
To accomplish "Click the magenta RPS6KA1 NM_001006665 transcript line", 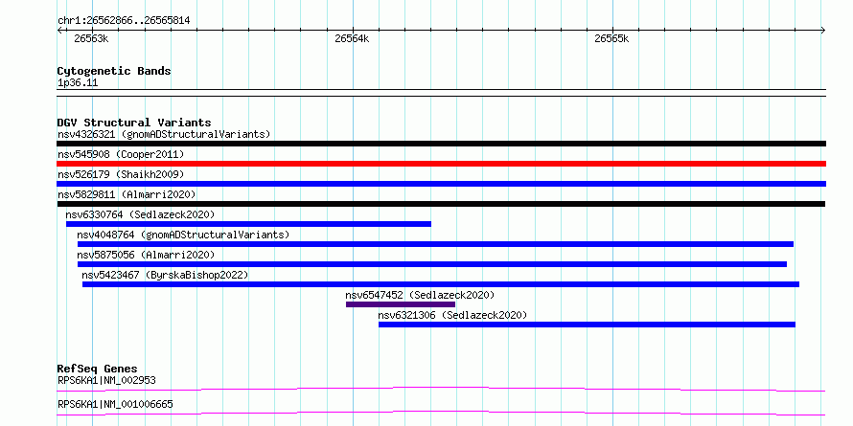I will [x=441, y=413].
